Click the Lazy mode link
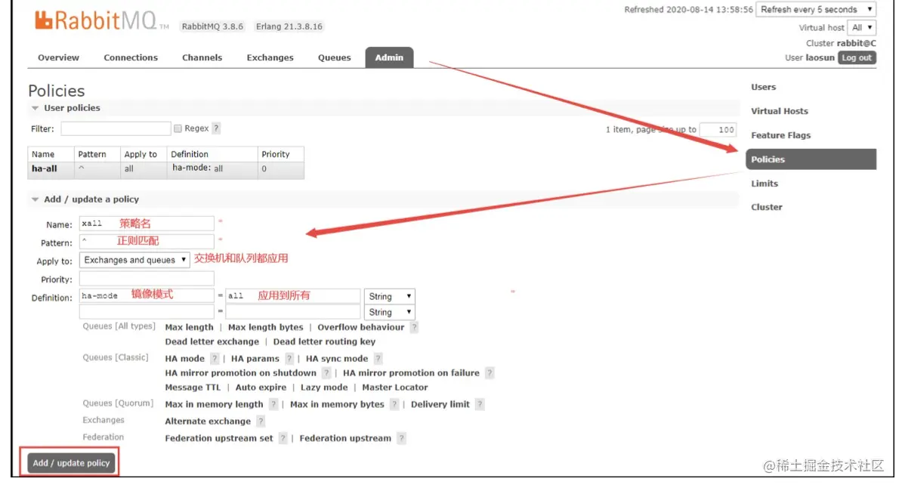Screen dimensions: 899x488 click(324, 388)
